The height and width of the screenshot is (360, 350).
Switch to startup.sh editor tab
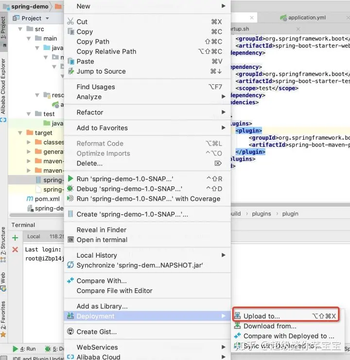(240, 29)
